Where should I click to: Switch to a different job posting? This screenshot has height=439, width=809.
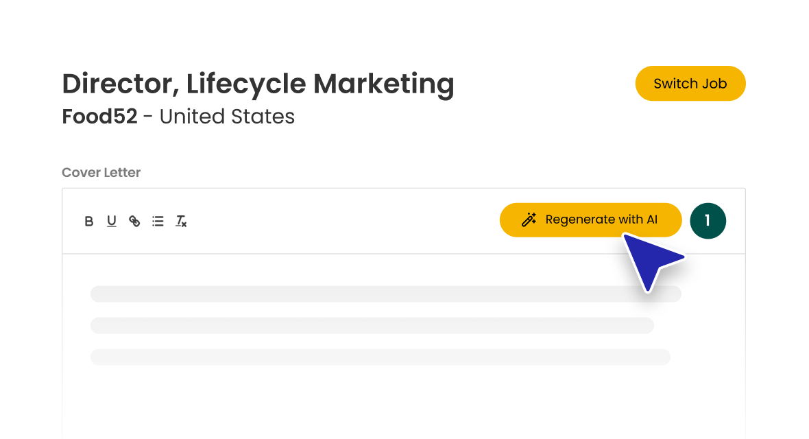[690, 83]
